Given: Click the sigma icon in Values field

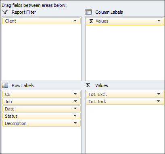Looking at the screenshot, I should [x=91, y=21].
